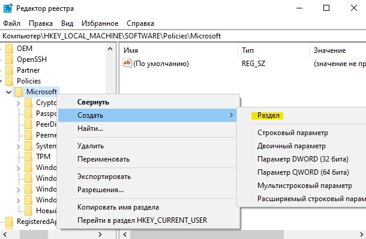This screenshot has height=239, width=366.
Task: Click the REG_SZ type cell
Action: coord(253,64)
